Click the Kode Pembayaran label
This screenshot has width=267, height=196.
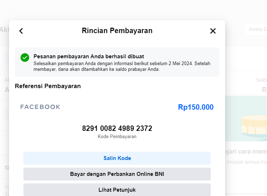click(x=117, y=137)
